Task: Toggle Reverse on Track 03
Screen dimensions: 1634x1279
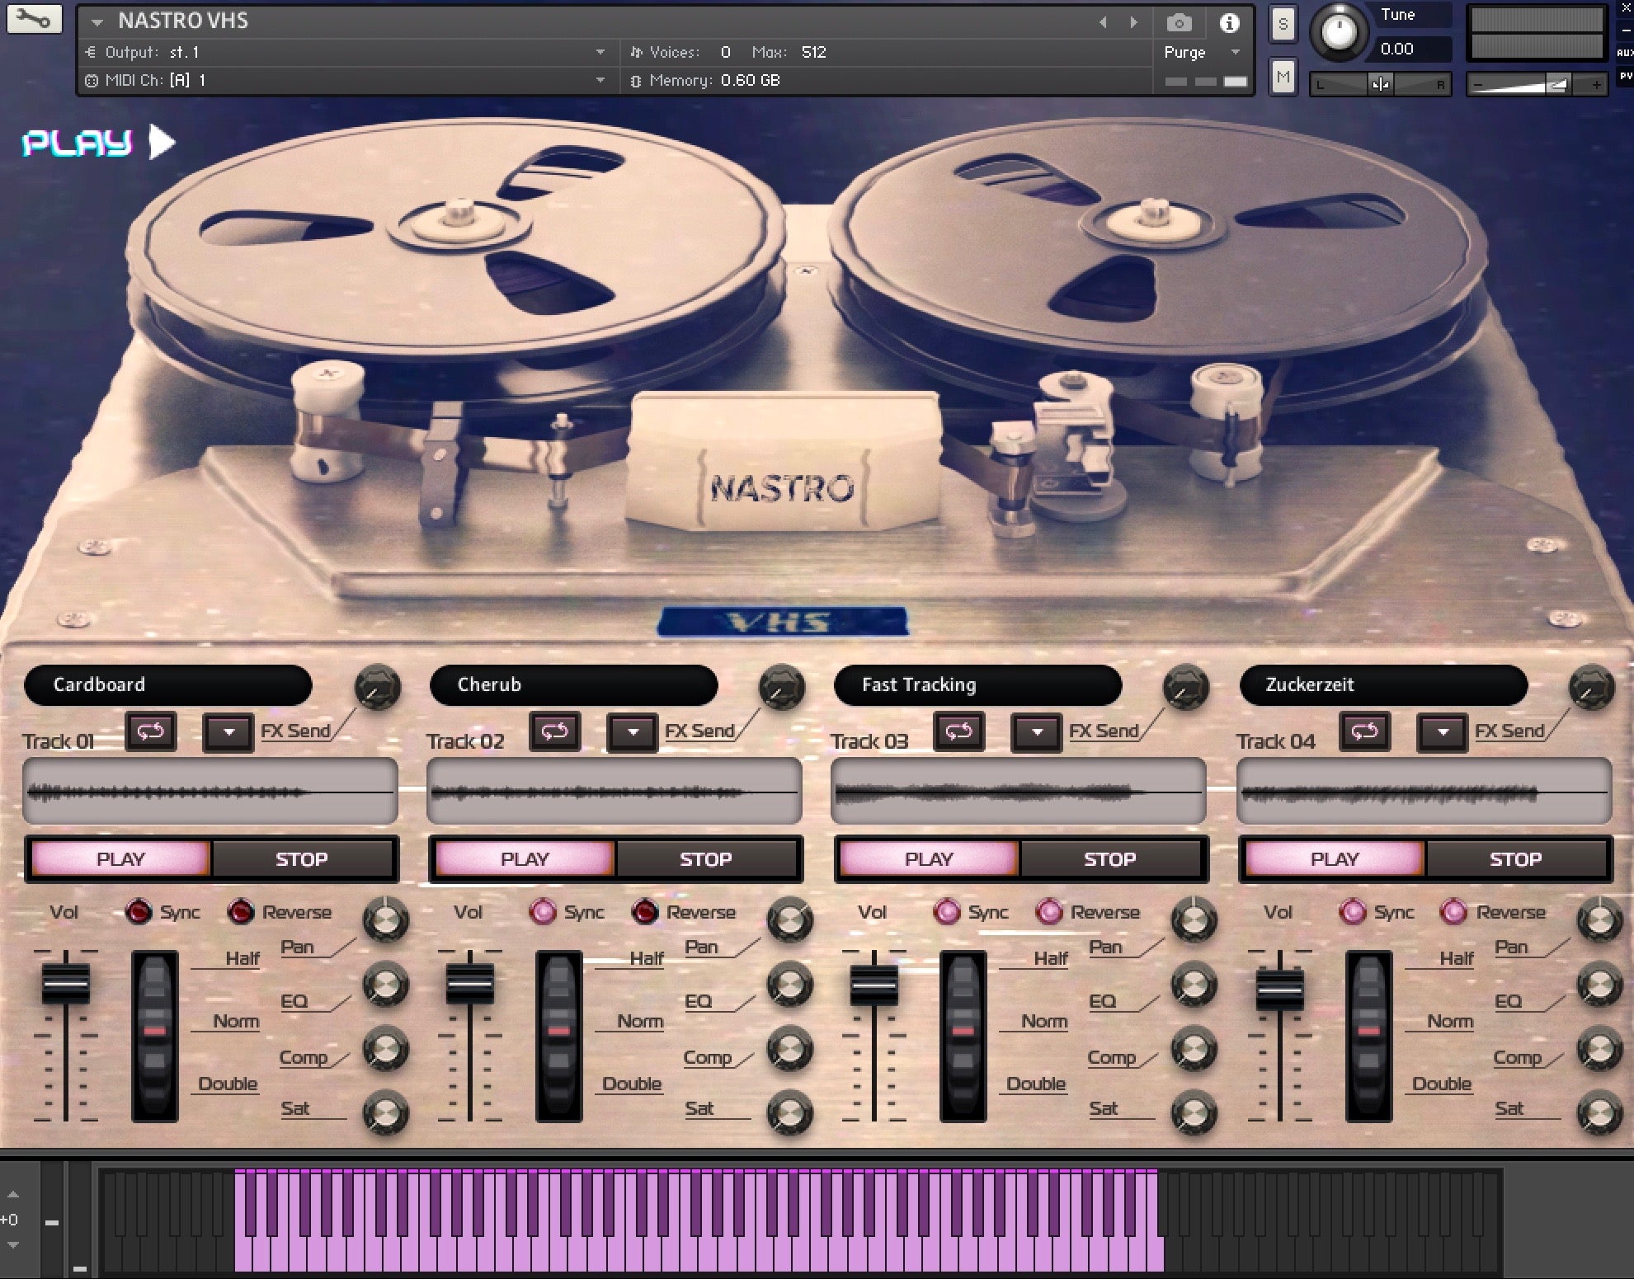Action: [1050, 912]
